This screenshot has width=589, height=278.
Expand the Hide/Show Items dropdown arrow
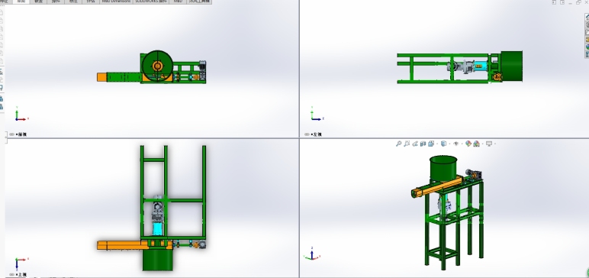(x=462, y=144)
